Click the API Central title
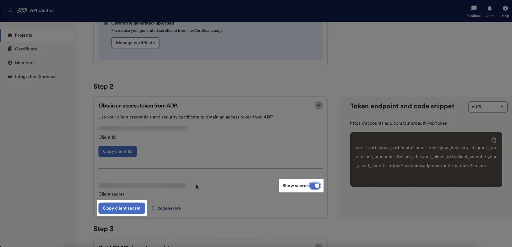This screenshot has height=247, width=512. point(42,10)
